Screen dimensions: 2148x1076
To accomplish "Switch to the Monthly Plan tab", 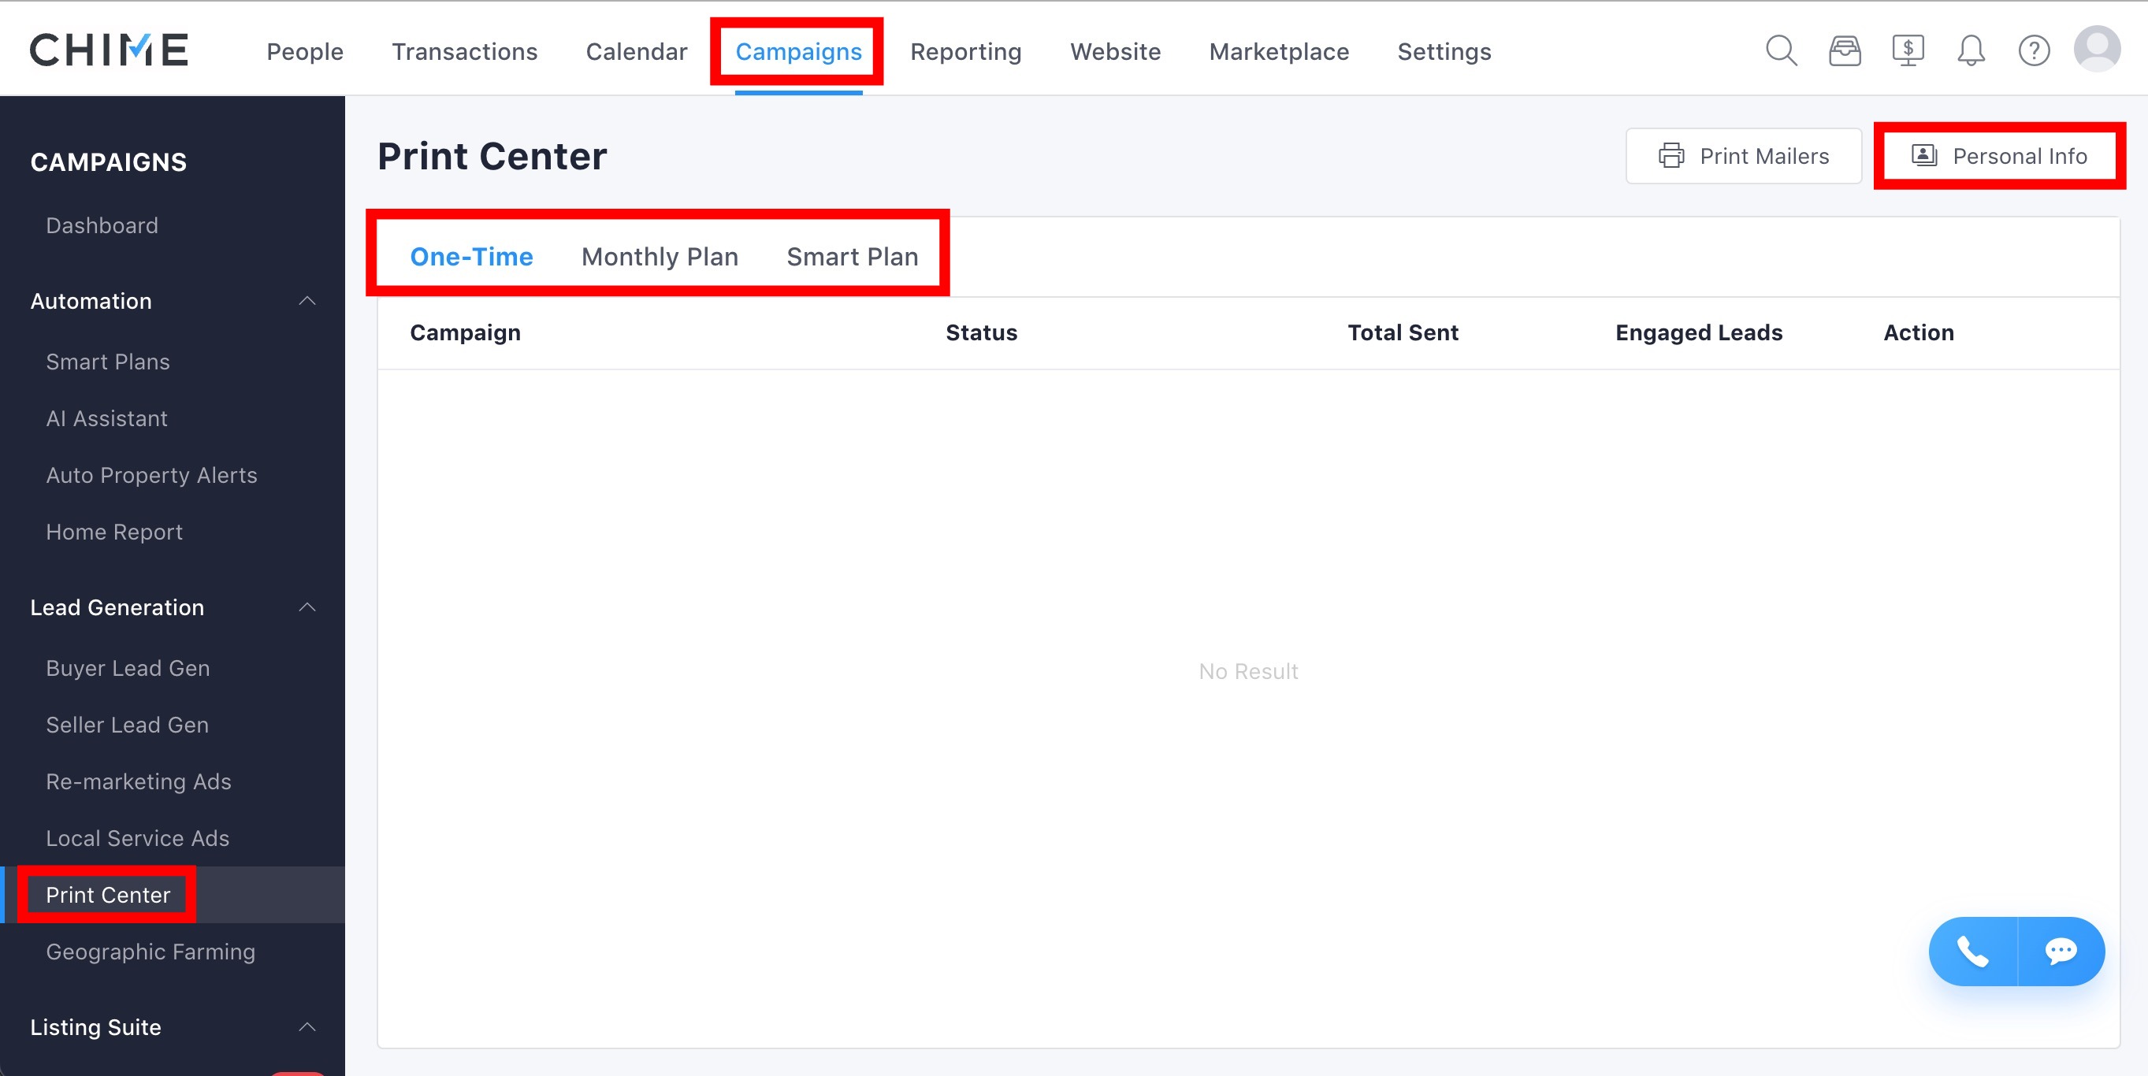I will point(659,257).
